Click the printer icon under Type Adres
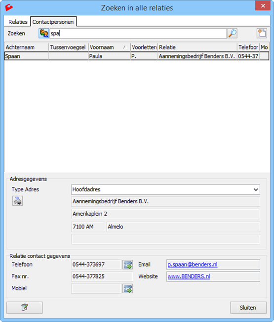The width and height of the screenshot is (274, 322). [x=17, y=201]
